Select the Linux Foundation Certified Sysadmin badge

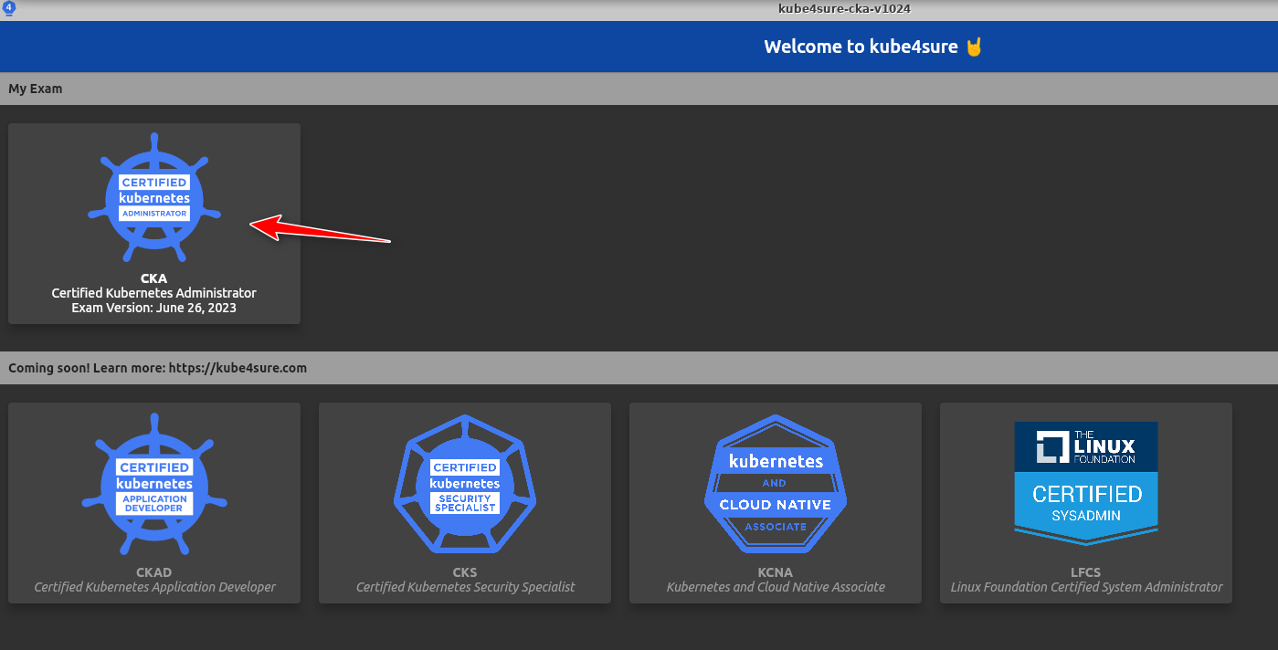[x=1086, y=483]
